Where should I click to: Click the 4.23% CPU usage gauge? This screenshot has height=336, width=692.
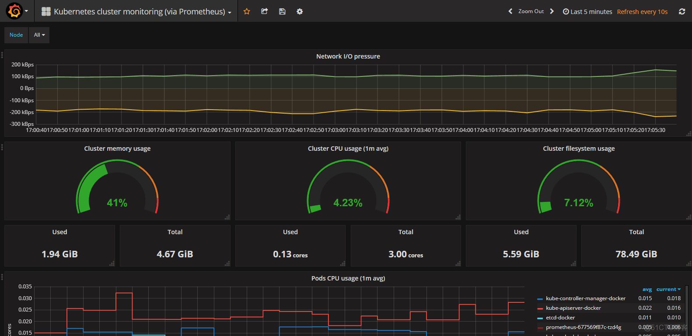click(348, 187)
